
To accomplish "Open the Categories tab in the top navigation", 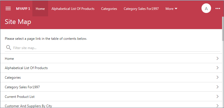I will tap(109, 9).
